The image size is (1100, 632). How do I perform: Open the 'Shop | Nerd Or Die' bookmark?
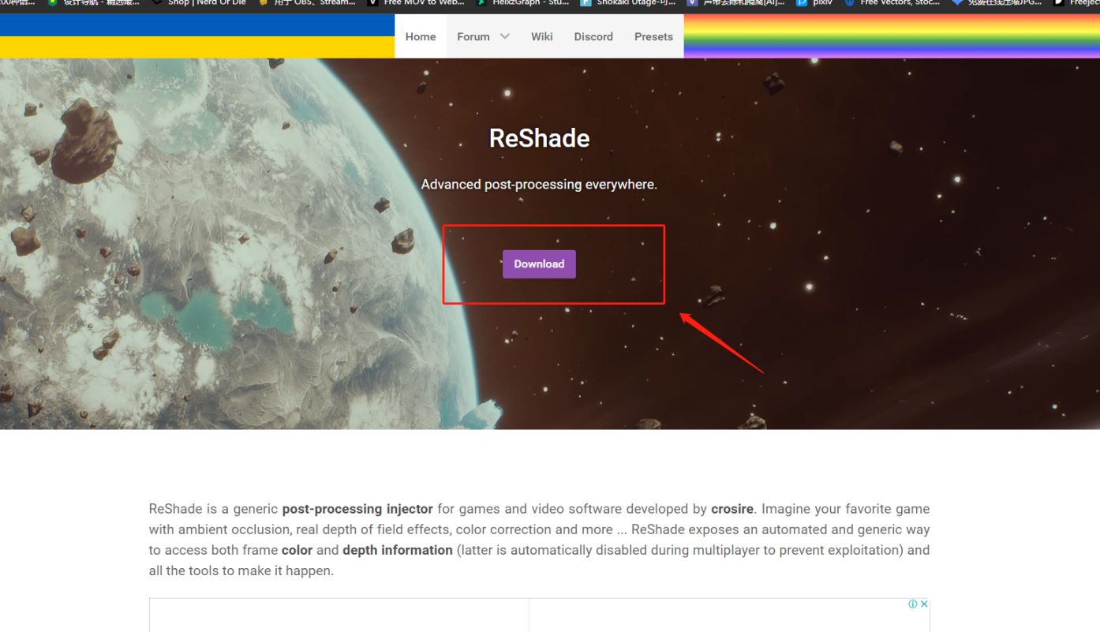(x=198, y=3)
